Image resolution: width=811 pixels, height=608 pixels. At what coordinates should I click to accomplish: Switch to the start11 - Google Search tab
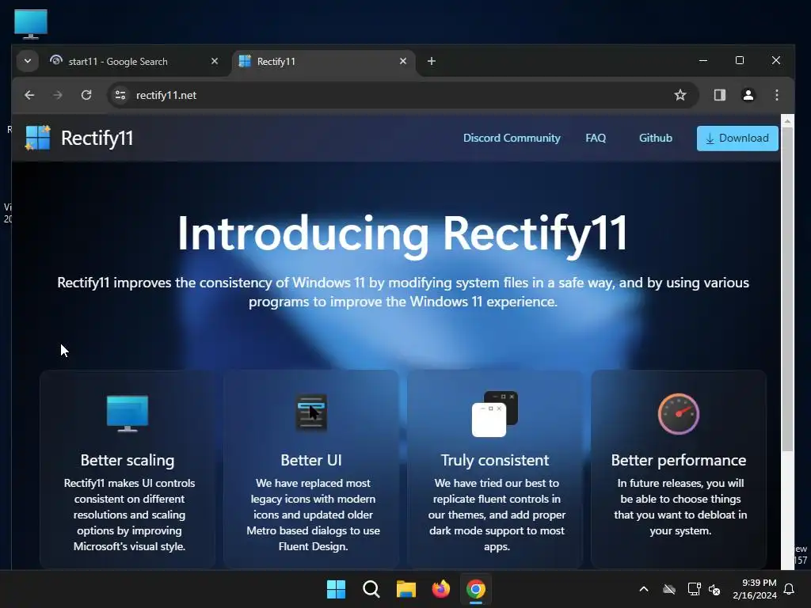point(135,62)
